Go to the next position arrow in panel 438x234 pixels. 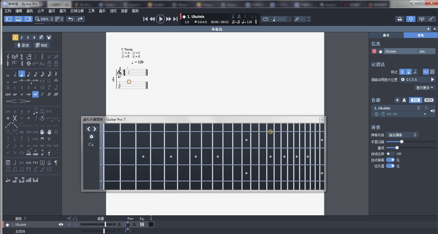pos(95,129)
